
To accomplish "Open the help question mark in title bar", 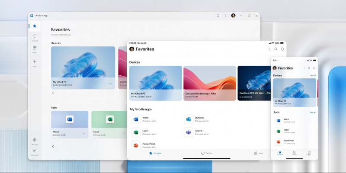I will (x=225, y=16).
